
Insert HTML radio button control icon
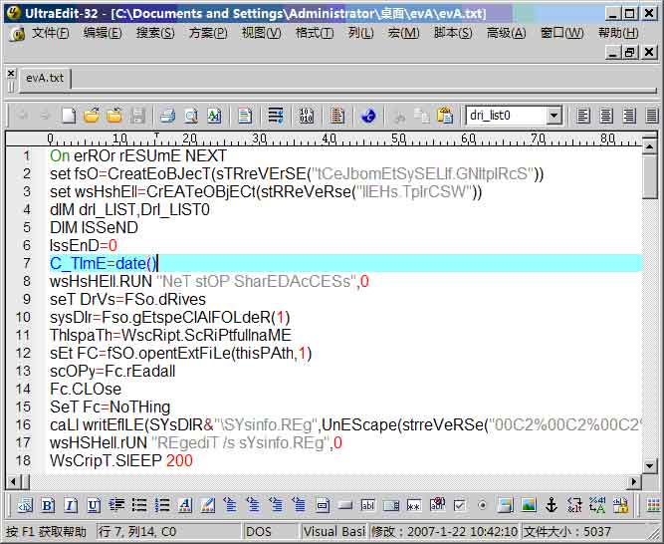(483, 505)
